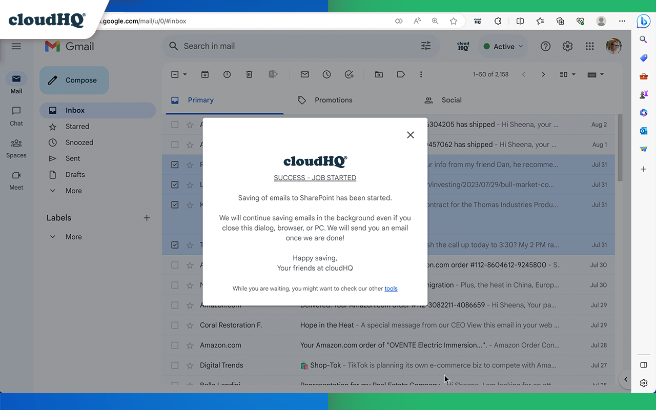Viewport: 656px width, 410px height.
Task: Add page to favorites star icon
Action: (x=454, y=21)
